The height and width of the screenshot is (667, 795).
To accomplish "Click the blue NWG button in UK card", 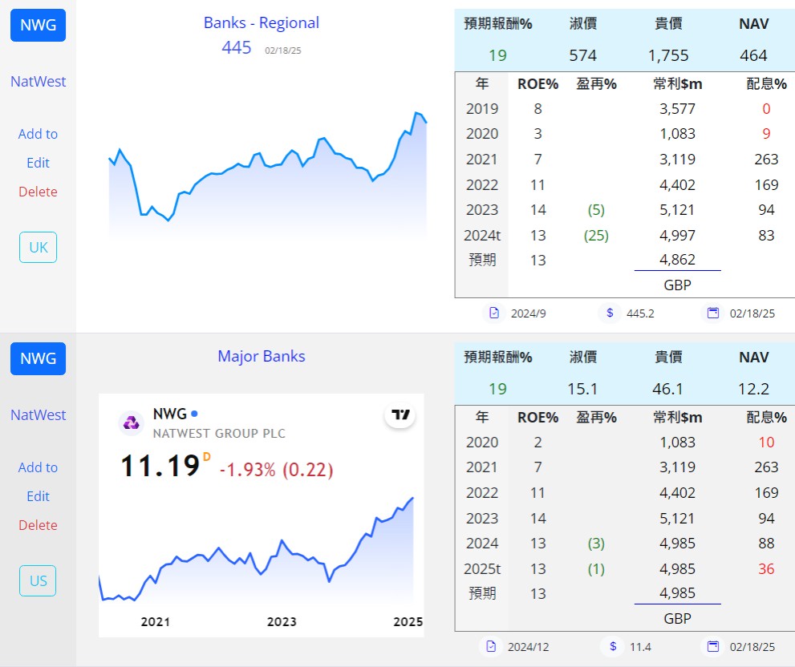I will pos(38,25).
